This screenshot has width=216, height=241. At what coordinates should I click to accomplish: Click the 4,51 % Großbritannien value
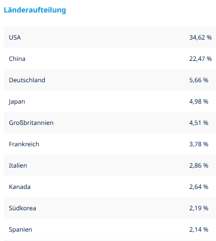pyautogui.click(x=198, y=123)
